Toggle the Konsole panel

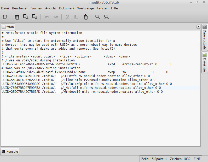(x=10, y=152)
